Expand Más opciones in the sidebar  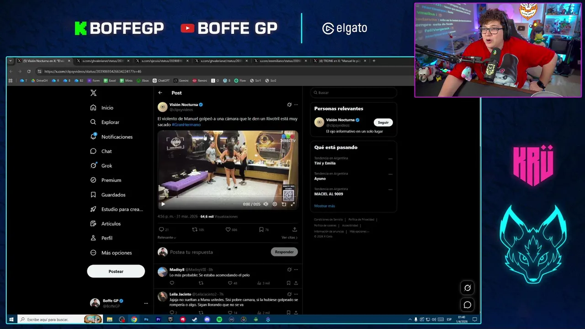pyautogui.click(x=111, y=253)
